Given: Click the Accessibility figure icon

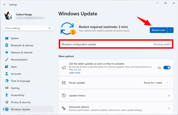Looking at the screenshot, I should tap(7, 95).
